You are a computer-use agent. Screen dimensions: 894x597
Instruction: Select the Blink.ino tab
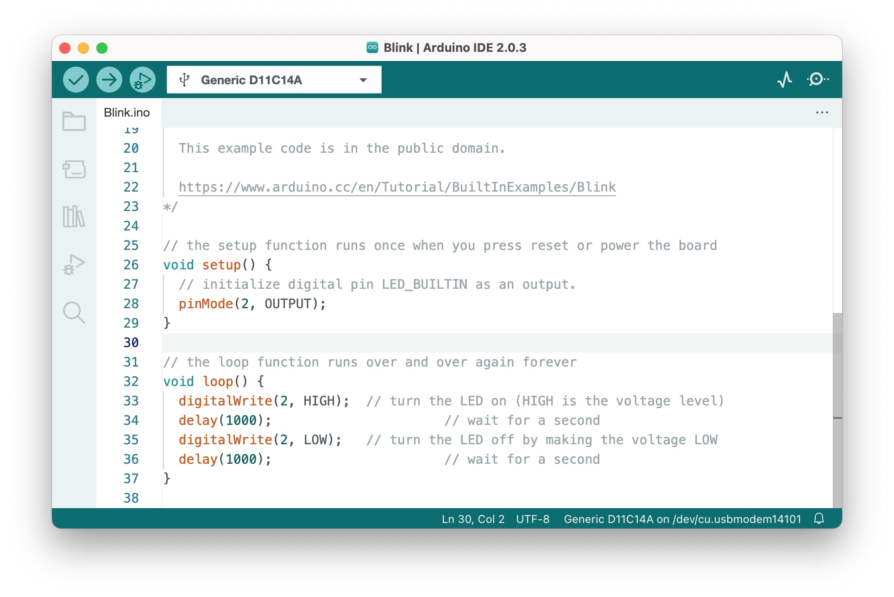pos(127,112)
